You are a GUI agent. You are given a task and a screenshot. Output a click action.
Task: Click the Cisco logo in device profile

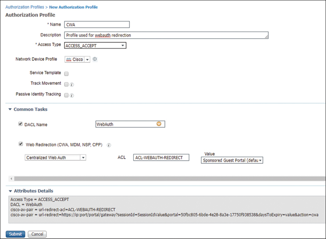click(x=68, y=60)
